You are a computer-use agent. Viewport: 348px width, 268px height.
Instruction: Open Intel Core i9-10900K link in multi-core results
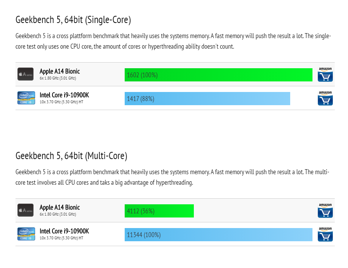[64, 231]
